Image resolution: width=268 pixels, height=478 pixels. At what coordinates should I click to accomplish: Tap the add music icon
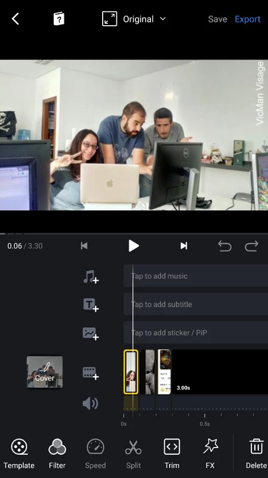(91, 277)
